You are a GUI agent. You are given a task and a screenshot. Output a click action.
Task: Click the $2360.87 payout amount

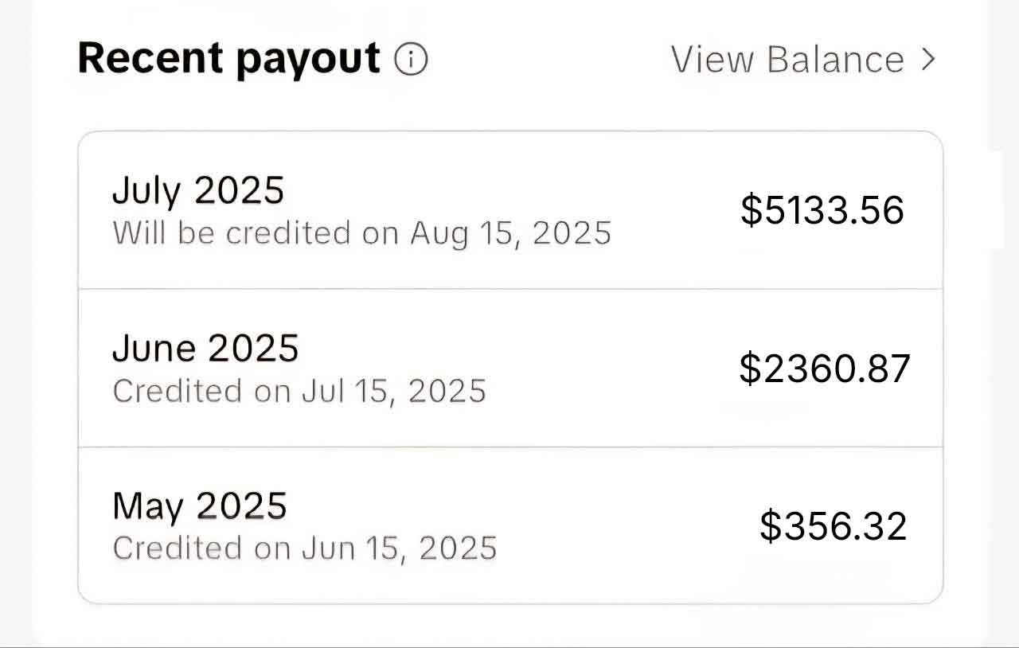click(x=824, y=368)
